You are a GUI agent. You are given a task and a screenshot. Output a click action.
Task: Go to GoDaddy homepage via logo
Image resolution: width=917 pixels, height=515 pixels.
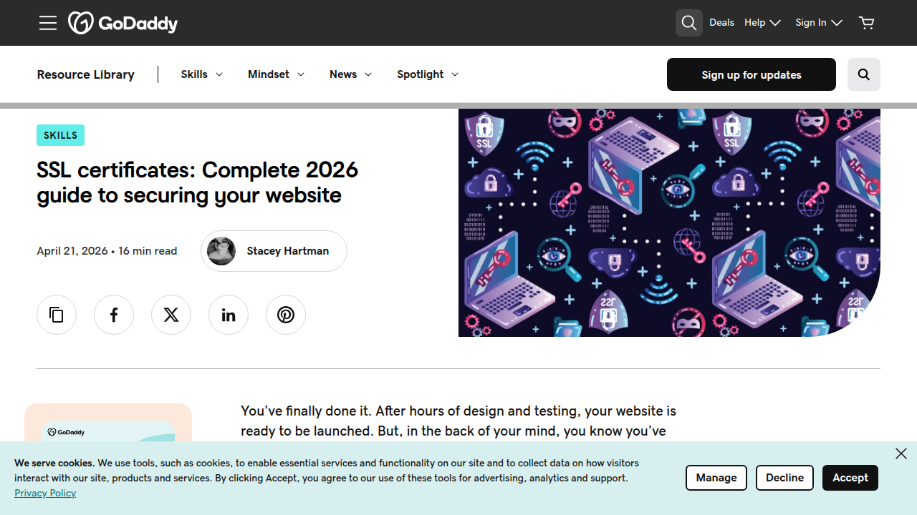coord(123,23)
